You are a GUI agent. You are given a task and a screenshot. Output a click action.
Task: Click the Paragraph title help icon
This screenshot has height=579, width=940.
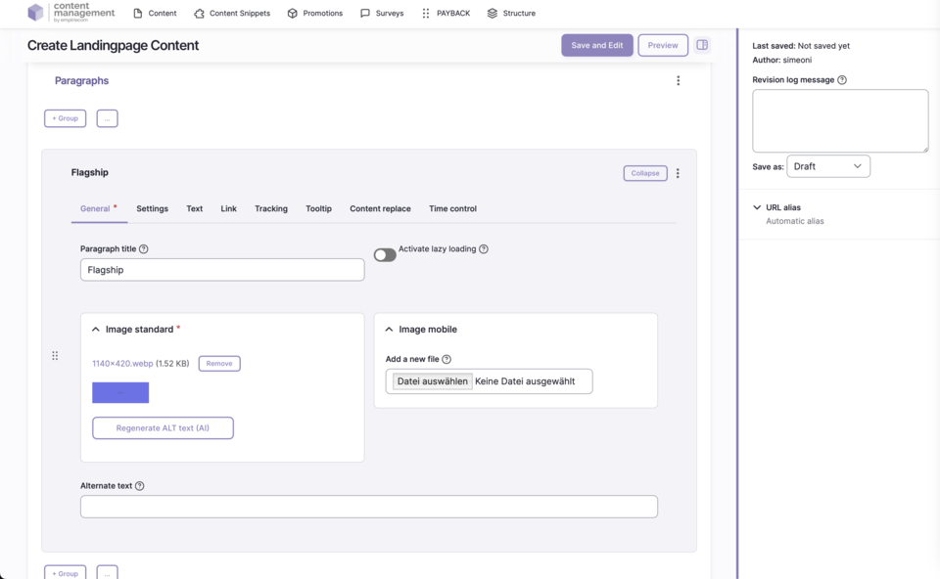144,249
